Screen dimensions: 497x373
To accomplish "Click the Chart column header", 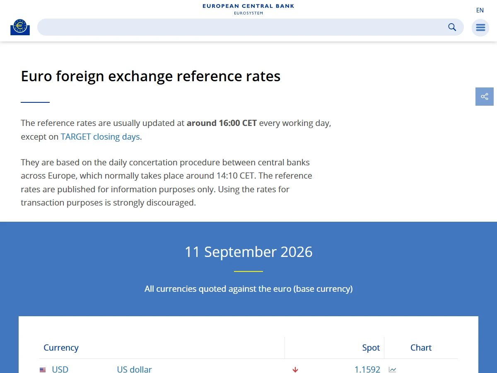I will point(421,348).
